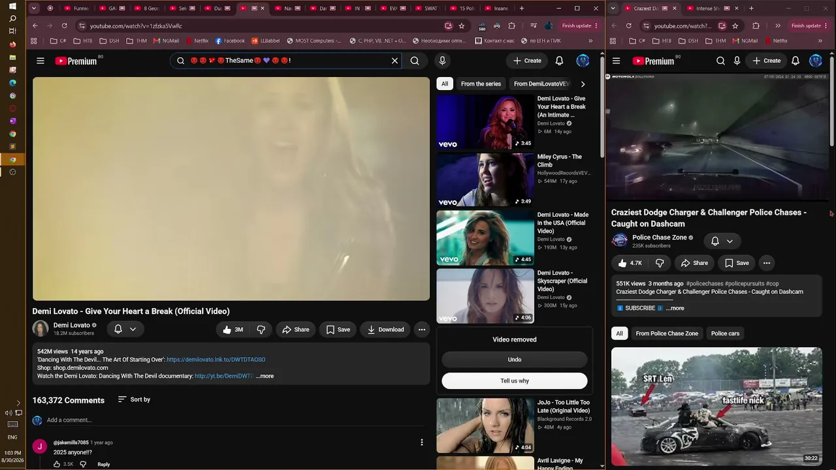The height and width of the screenshot is (470, 836).
Task: Dislike the Police Chase Zone video
Action: [660, 263]
